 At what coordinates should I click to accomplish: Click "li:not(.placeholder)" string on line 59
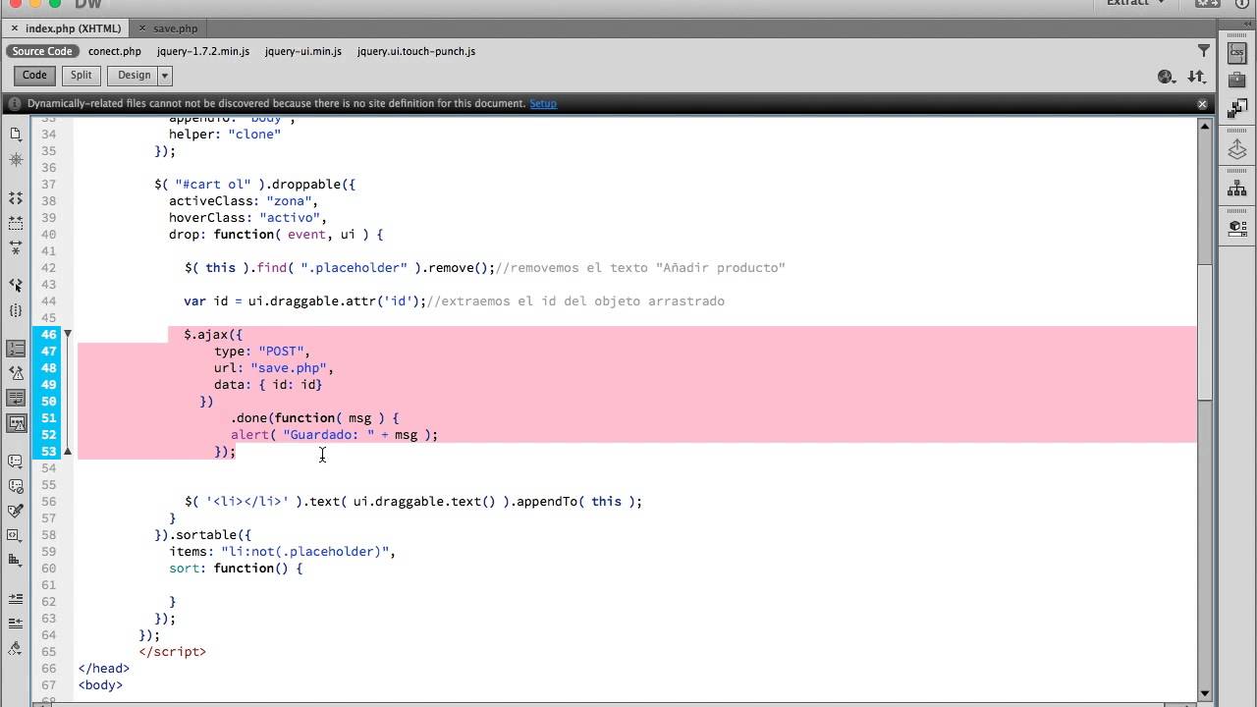(x=304, y=552)
